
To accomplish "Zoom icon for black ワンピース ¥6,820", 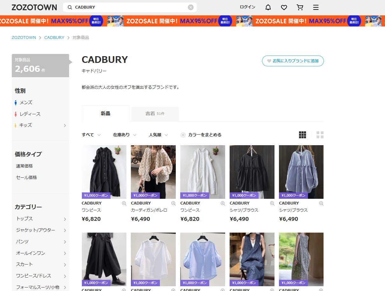I will [124, 203].
